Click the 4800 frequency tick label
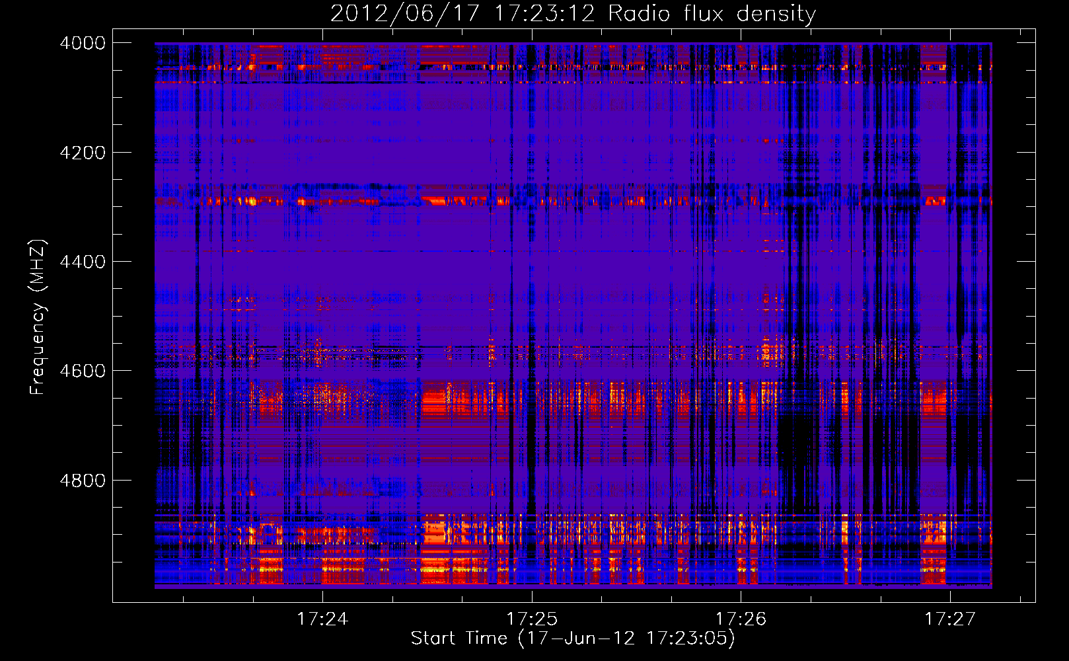 coord(83,481)
